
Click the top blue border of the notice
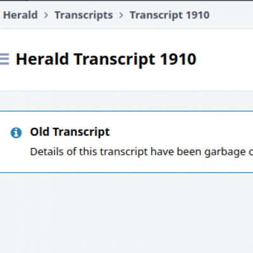point(126,111)
